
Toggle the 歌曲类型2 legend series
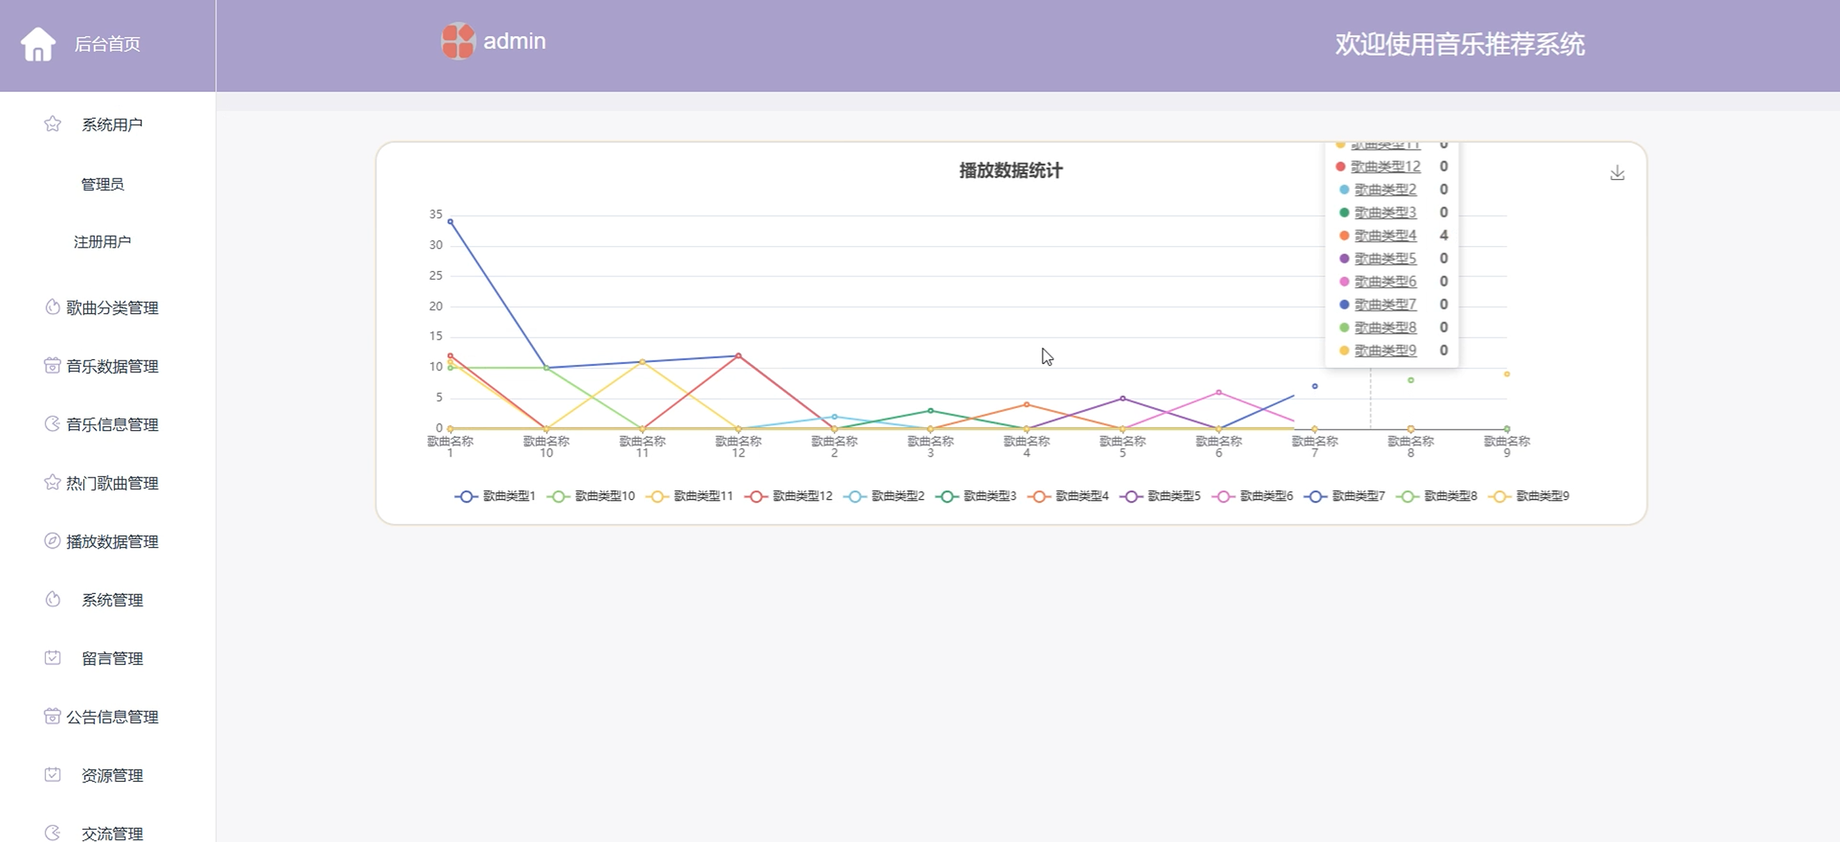pyautogui.click(x=884, y=496)
